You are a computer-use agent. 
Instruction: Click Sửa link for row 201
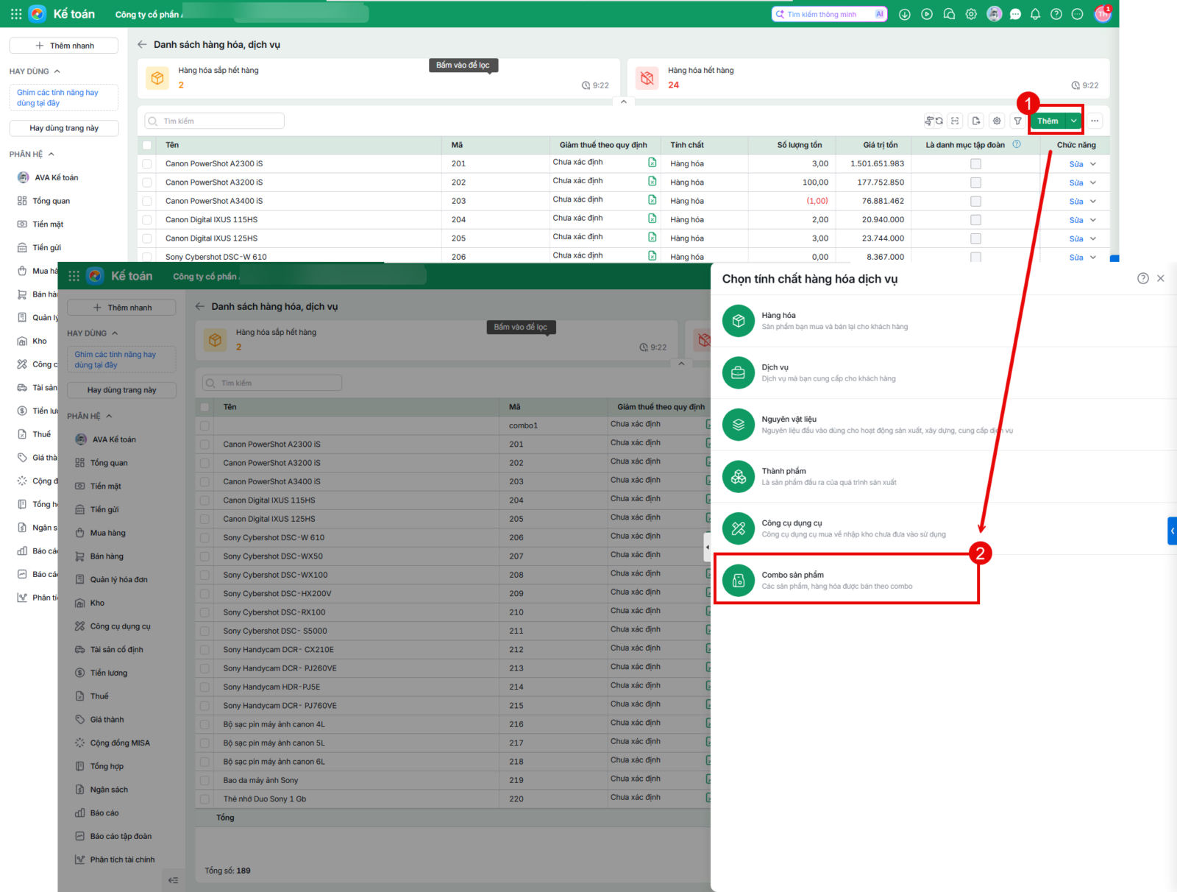click(1076, 164)
